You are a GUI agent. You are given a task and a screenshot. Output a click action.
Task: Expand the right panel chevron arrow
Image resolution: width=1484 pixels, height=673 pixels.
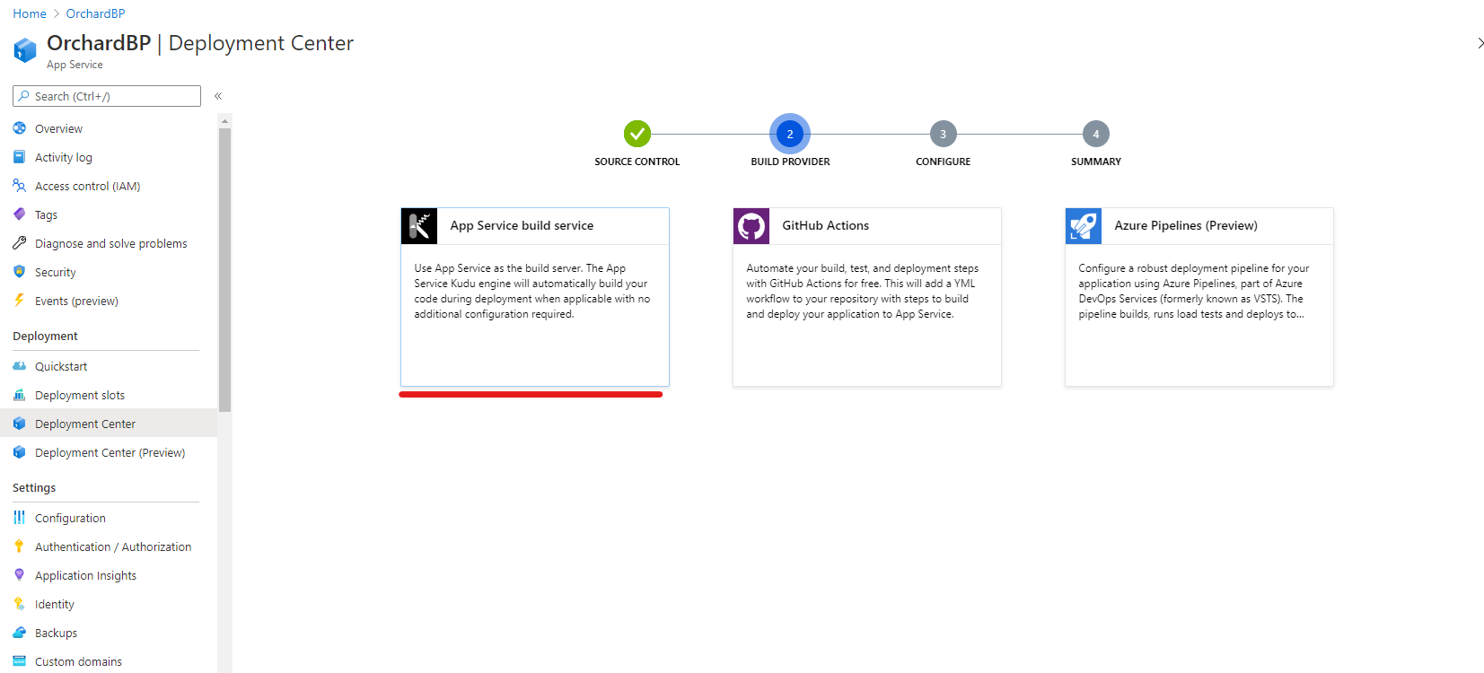pyautogui.click(x=1480, y=43)
